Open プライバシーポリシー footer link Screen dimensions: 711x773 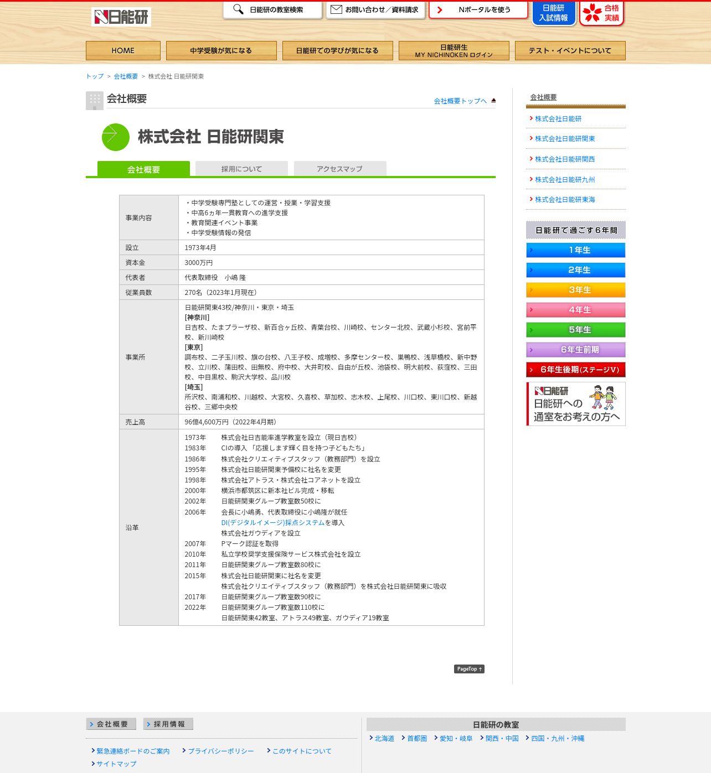click(220, 751)
